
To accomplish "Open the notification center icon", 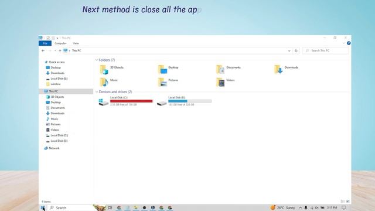I will point(344,207).
